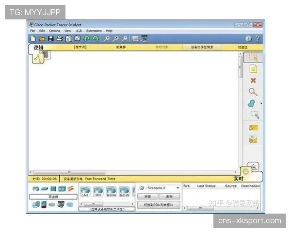The height and width of the screenshot is (233, 291).
Task: Click the Zoom Out magnifier icon
Action: point(124,39)
